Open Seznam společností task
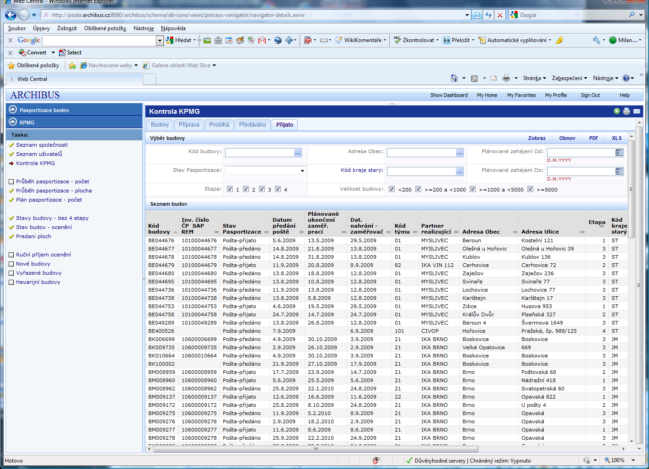Screen dimensions: 649x469 42,145
